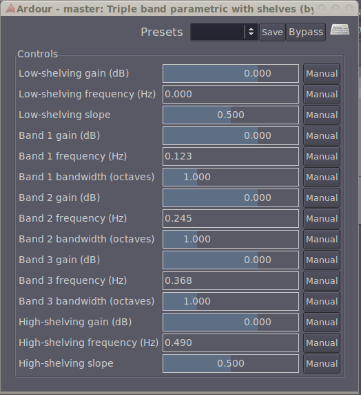This screenshot has height=395, width=361.
Task: Click the Band 3 bandwidth slider
Action: (231, 301)
